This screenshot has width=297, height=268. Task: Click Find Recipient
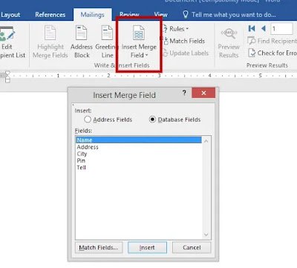[x=272, y=41]
